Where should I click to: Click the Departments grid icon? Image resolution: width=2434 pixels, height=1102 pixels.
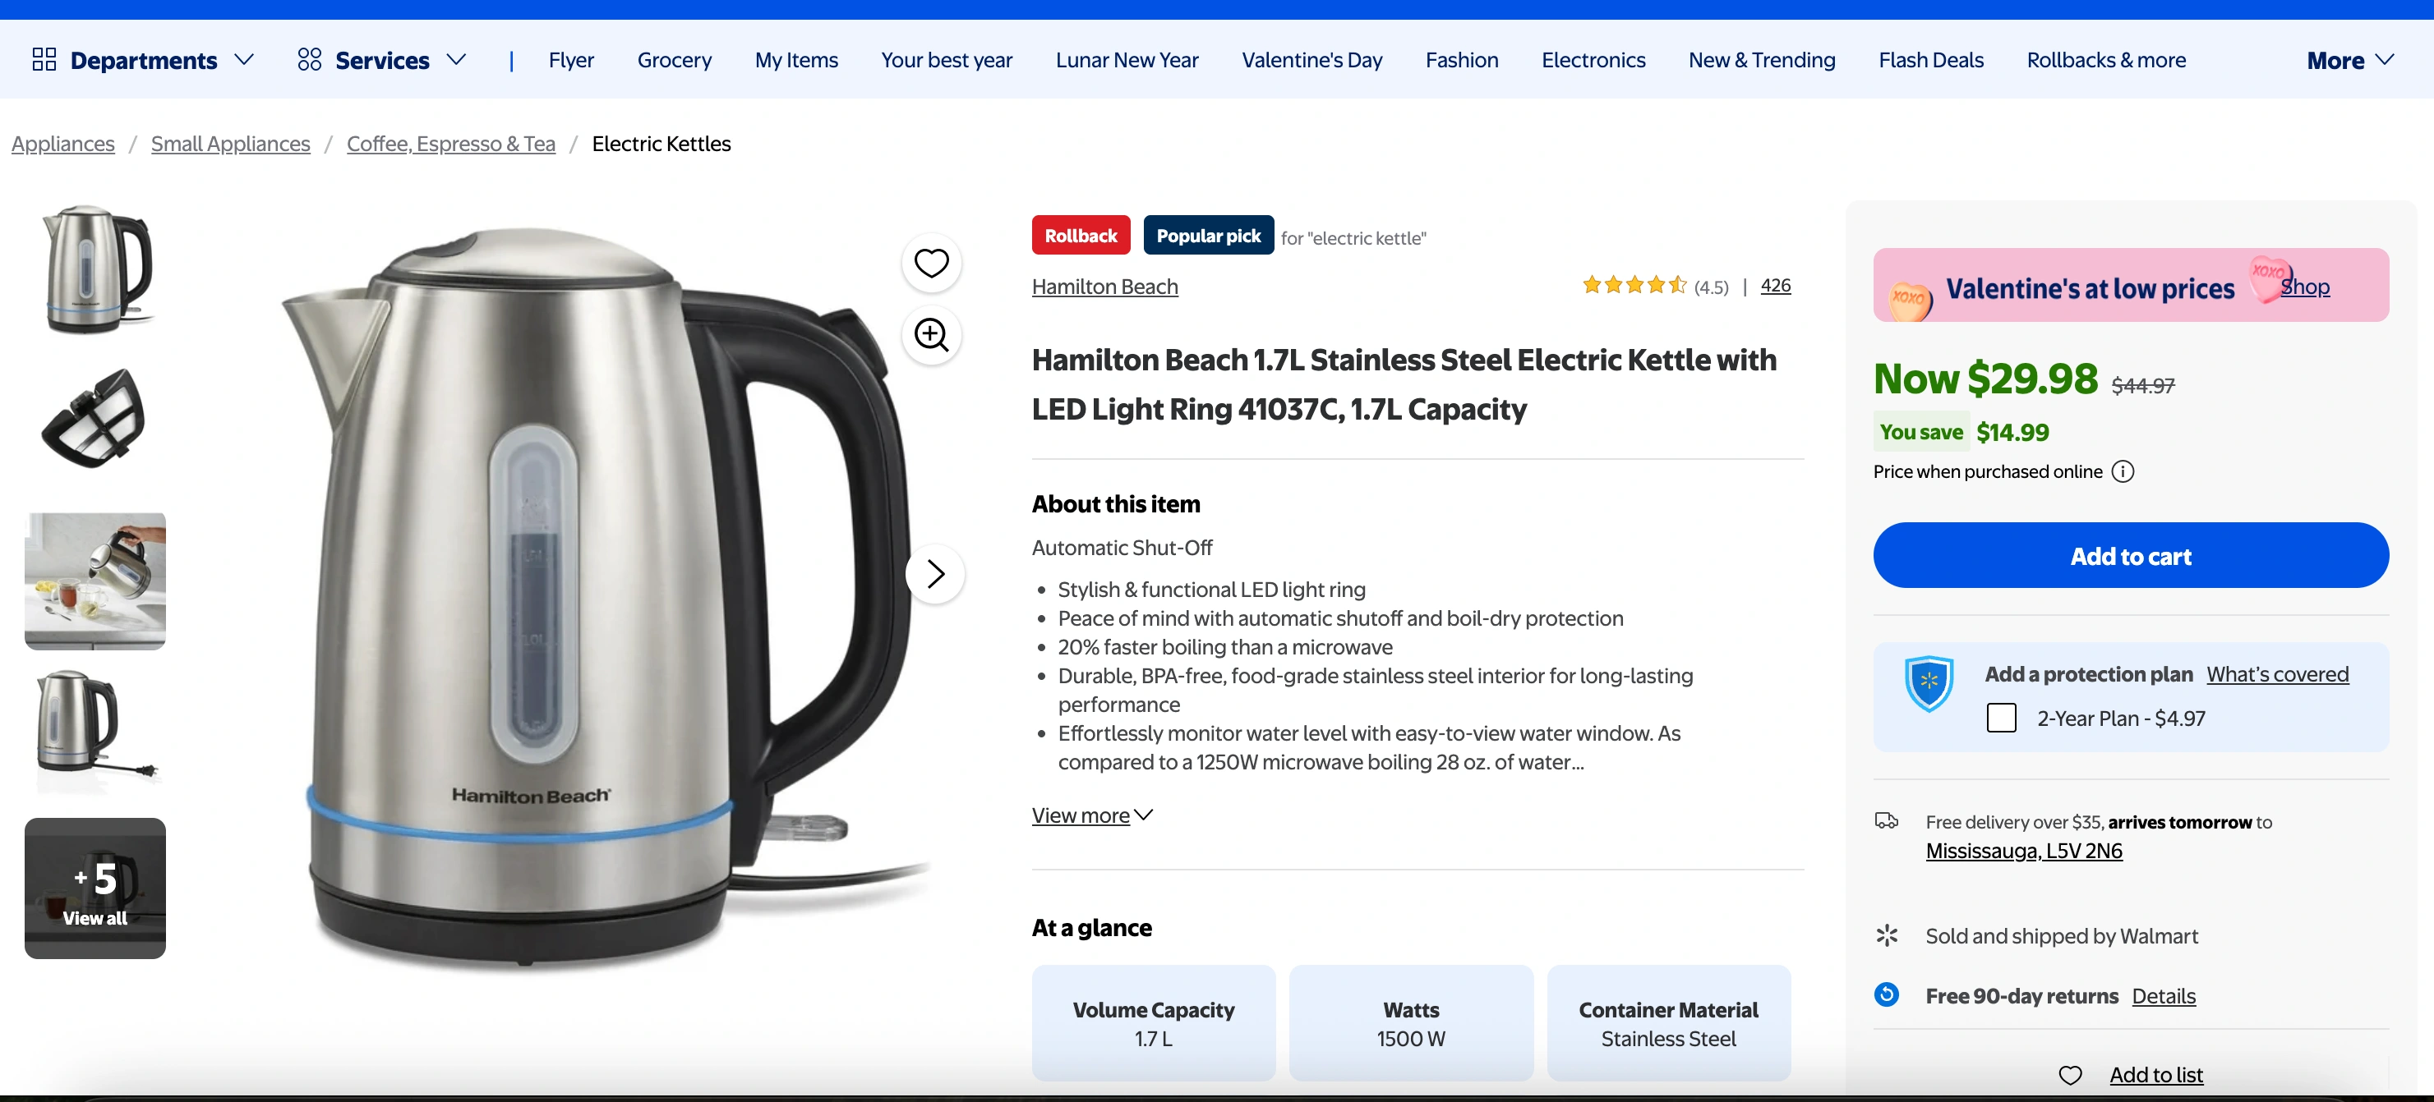pyautogui.click(x=44, y=61)
